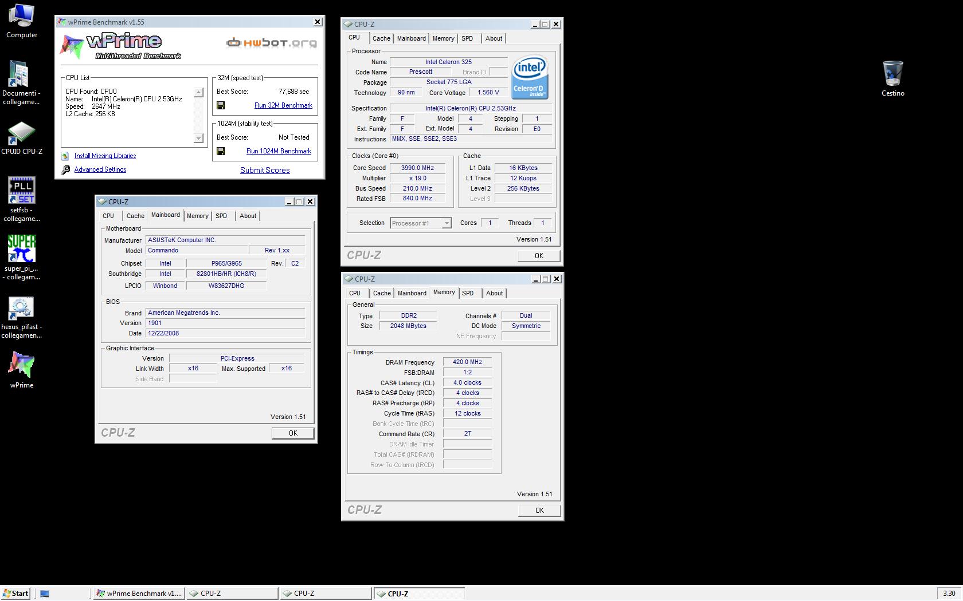Click the Run 32M Benchmark link
This screenshot has width=963, height=601.
[283, 105]
